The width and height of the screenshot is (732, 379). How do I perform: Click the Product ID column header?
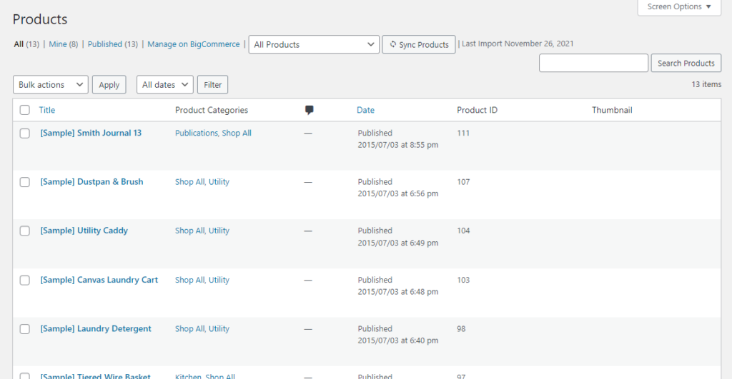(477, 110)
